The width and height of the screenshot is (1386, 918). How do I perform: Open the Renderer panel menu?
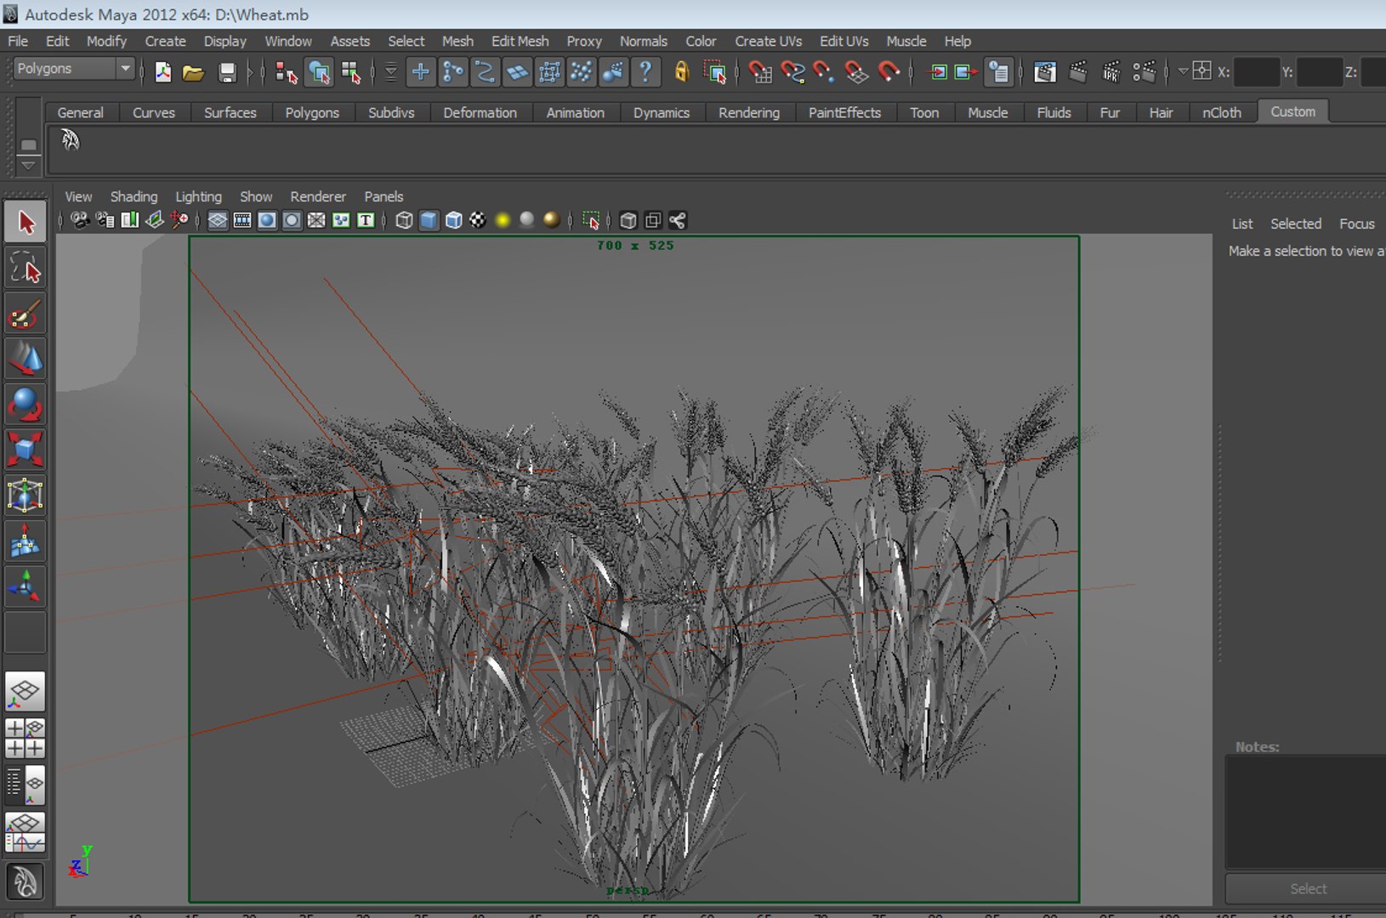tap(318, 196)
